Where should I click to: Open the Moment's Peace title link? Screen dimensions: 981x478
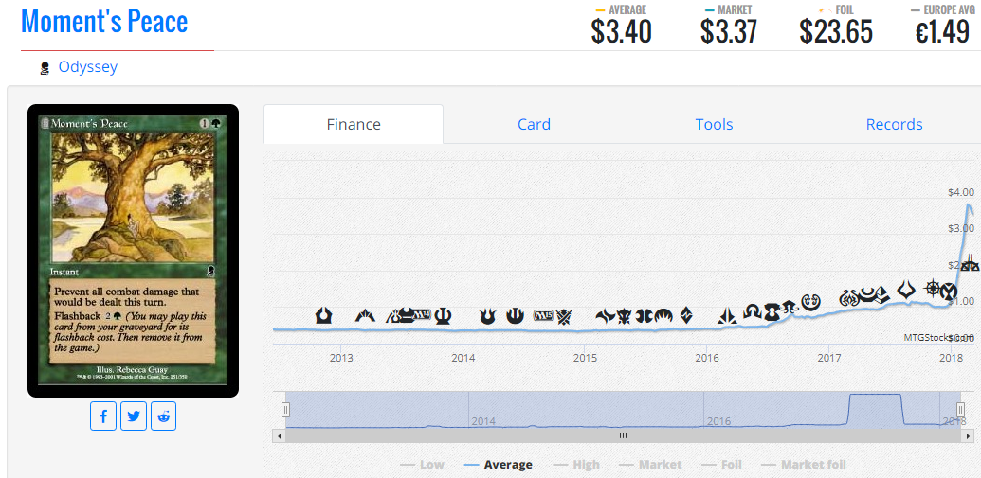pos(104,21)
